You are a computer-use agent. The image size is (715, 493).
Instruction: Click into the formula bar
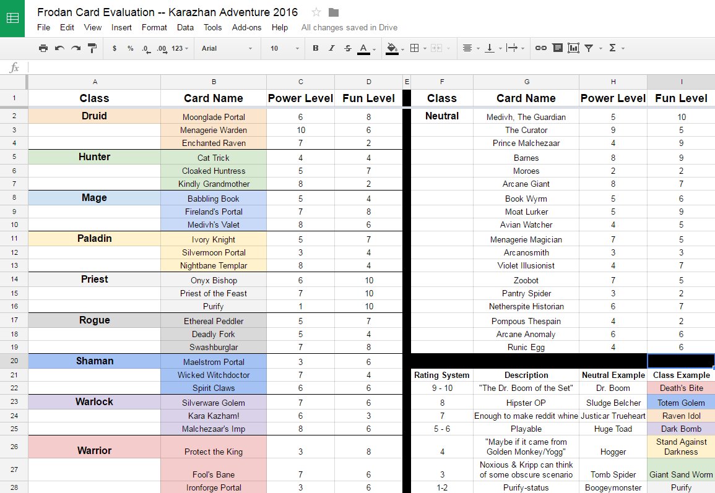(371, 67)
